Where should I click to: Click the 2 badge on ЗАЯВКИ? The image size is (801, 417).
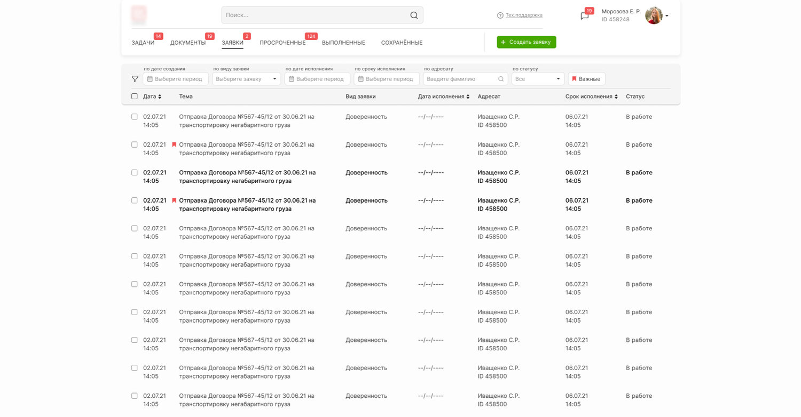(x=247, y=36)
